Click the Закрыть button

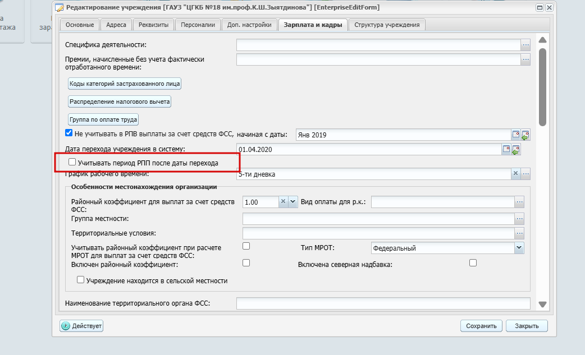coord(527,326)
